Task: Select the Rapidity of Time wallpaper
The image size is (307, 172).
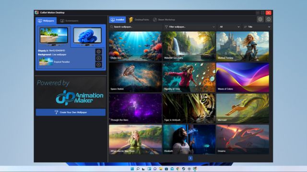Action: pos(189,77)
